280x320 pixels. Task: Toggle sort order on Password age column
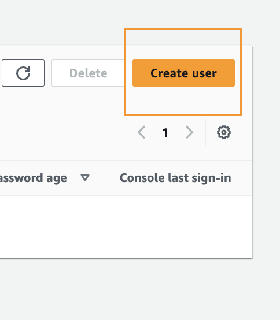[x=85, y=177]
